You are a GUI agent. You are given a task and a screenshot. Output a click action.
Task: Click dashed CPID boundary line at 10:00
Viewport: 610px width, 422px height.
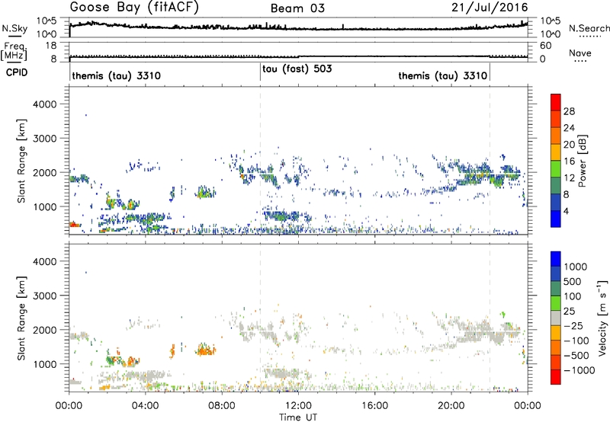260,159
